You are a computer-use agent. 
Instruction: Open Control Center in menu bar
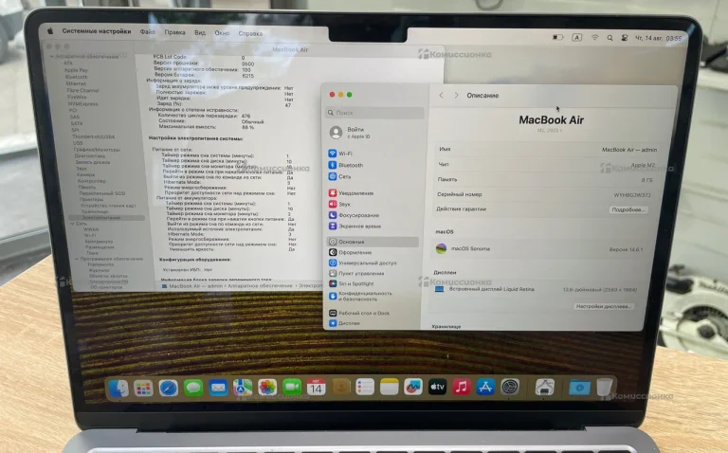tap(625, 38)
